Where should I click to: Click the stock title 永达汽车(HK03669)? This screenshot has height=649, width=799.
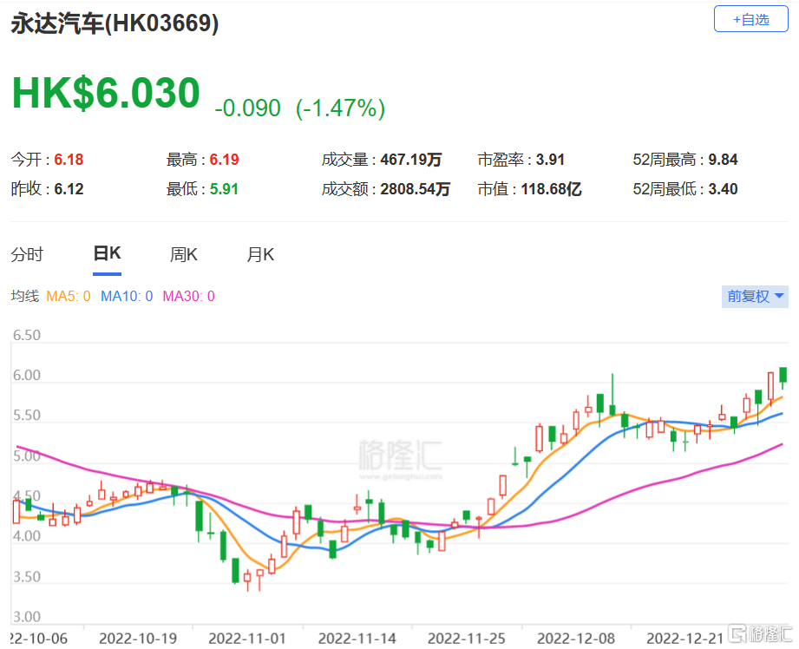click(115, 23)
